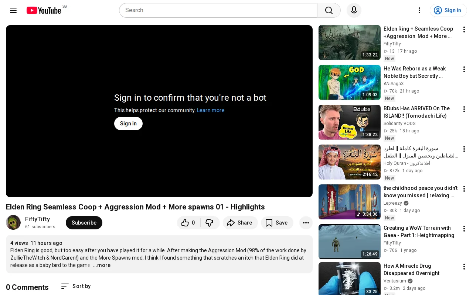Click the main video title text

135,207
